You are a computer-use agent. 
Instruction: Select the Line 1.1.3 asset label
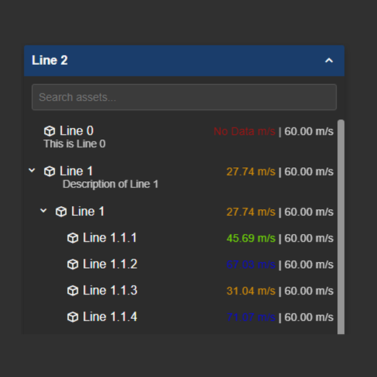(x=110, y=290)
